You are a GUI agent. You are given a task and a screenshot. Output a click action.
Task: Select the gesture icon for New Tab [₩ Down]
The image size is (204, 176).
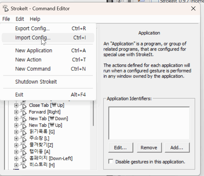[24, 119]
